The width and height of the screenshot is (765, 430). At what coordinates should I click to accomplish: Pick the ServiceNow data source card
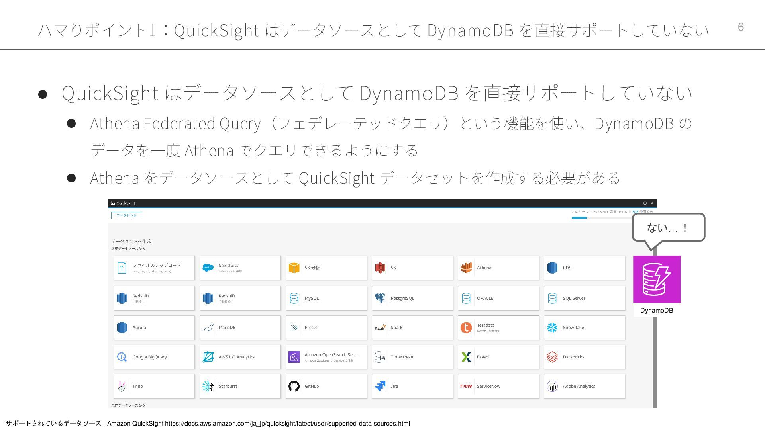498,386
